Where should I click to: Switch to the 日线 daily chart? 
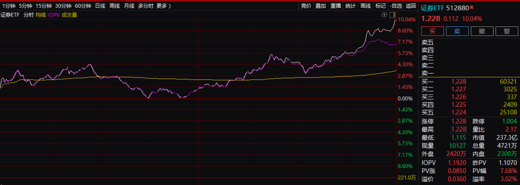100,6
